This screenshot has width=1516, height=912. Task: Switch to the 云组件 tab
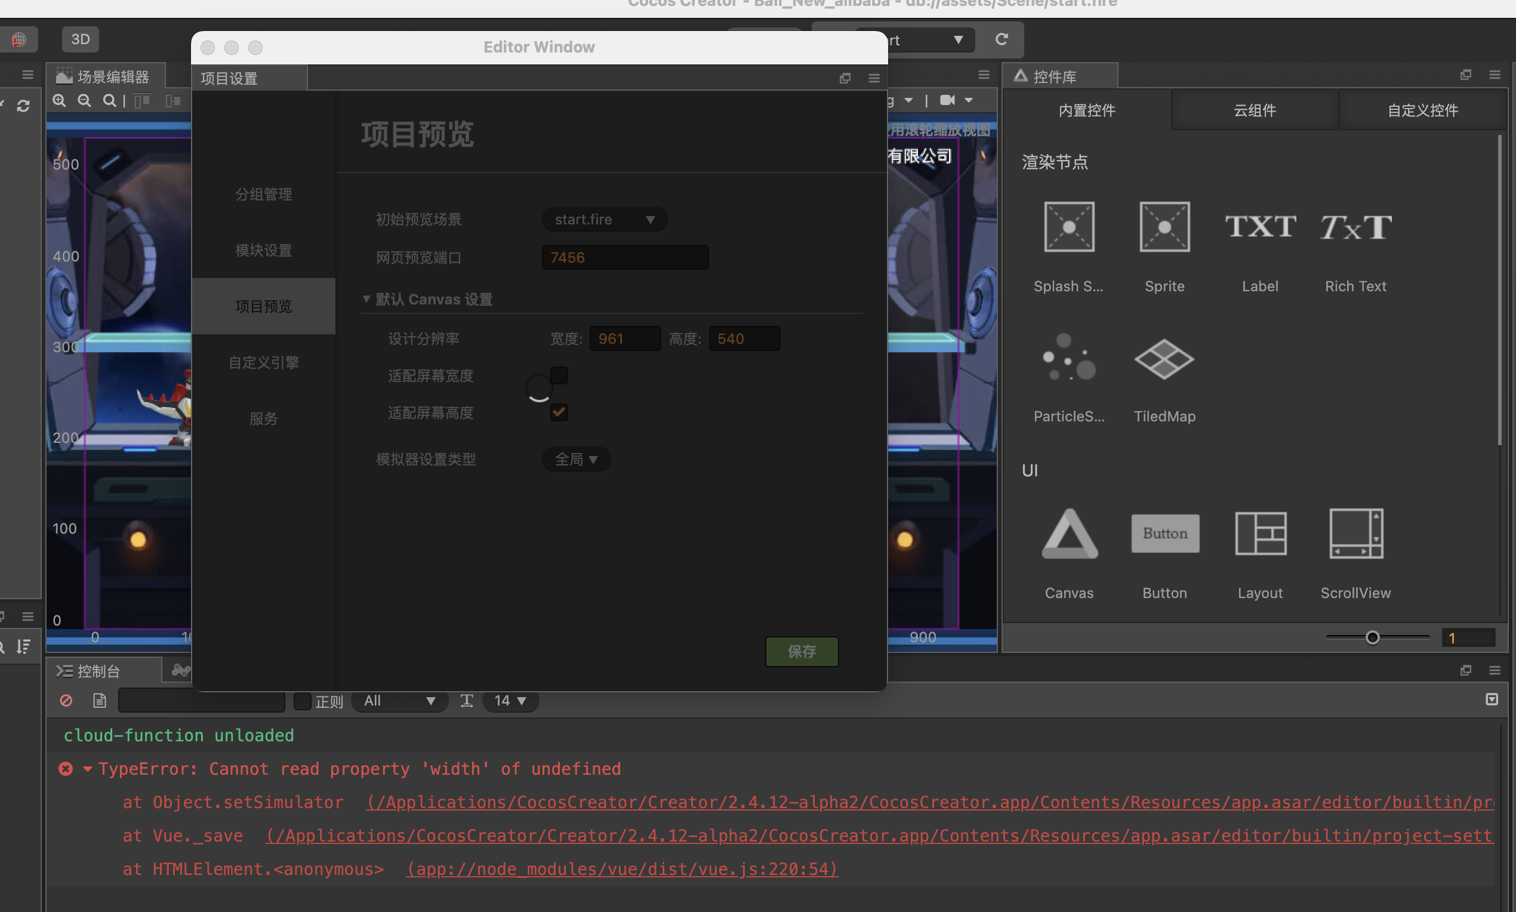click(1254, 110)
